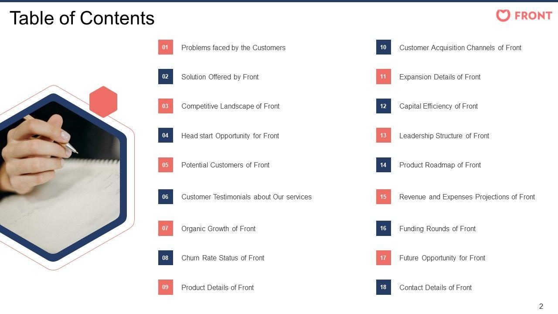Open Problems faced by the Customers

pos(233,48)
